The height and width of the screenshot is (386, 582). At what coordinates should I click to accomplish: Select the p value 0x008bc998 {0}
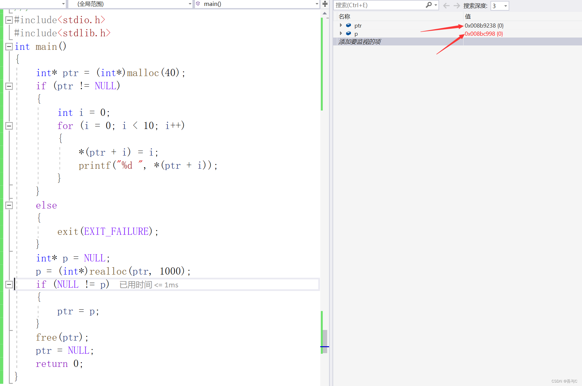(484, 34)
